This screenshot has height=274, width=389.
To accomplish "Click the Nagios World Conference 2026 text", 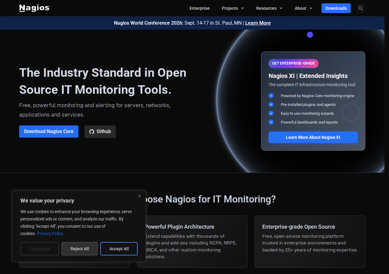I will (149, 23).
